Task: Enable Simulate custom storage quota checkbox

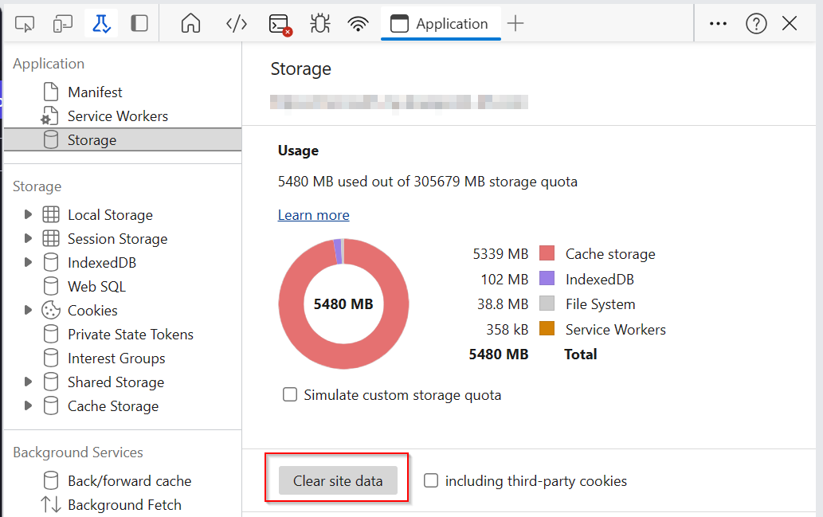Action: (290, 394)
